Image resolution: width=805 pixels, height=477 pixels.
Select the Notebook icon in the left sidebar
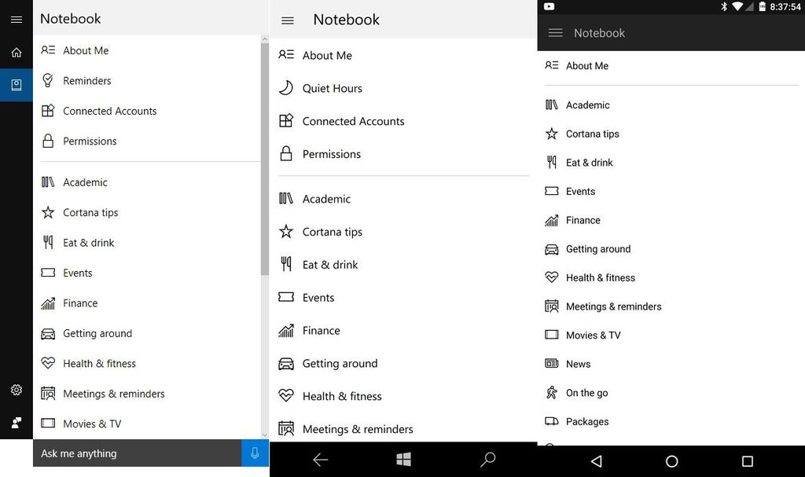[x=16, y=85]
